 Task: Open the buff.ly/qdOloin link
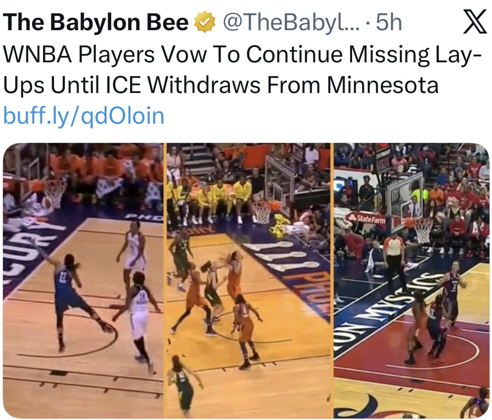coord(84,116)
